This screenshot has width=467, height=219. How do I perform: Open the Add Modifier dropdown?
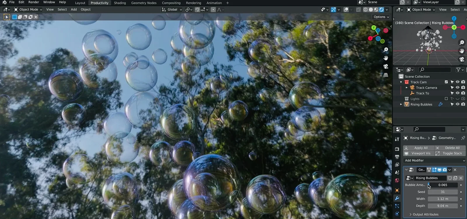435,161
